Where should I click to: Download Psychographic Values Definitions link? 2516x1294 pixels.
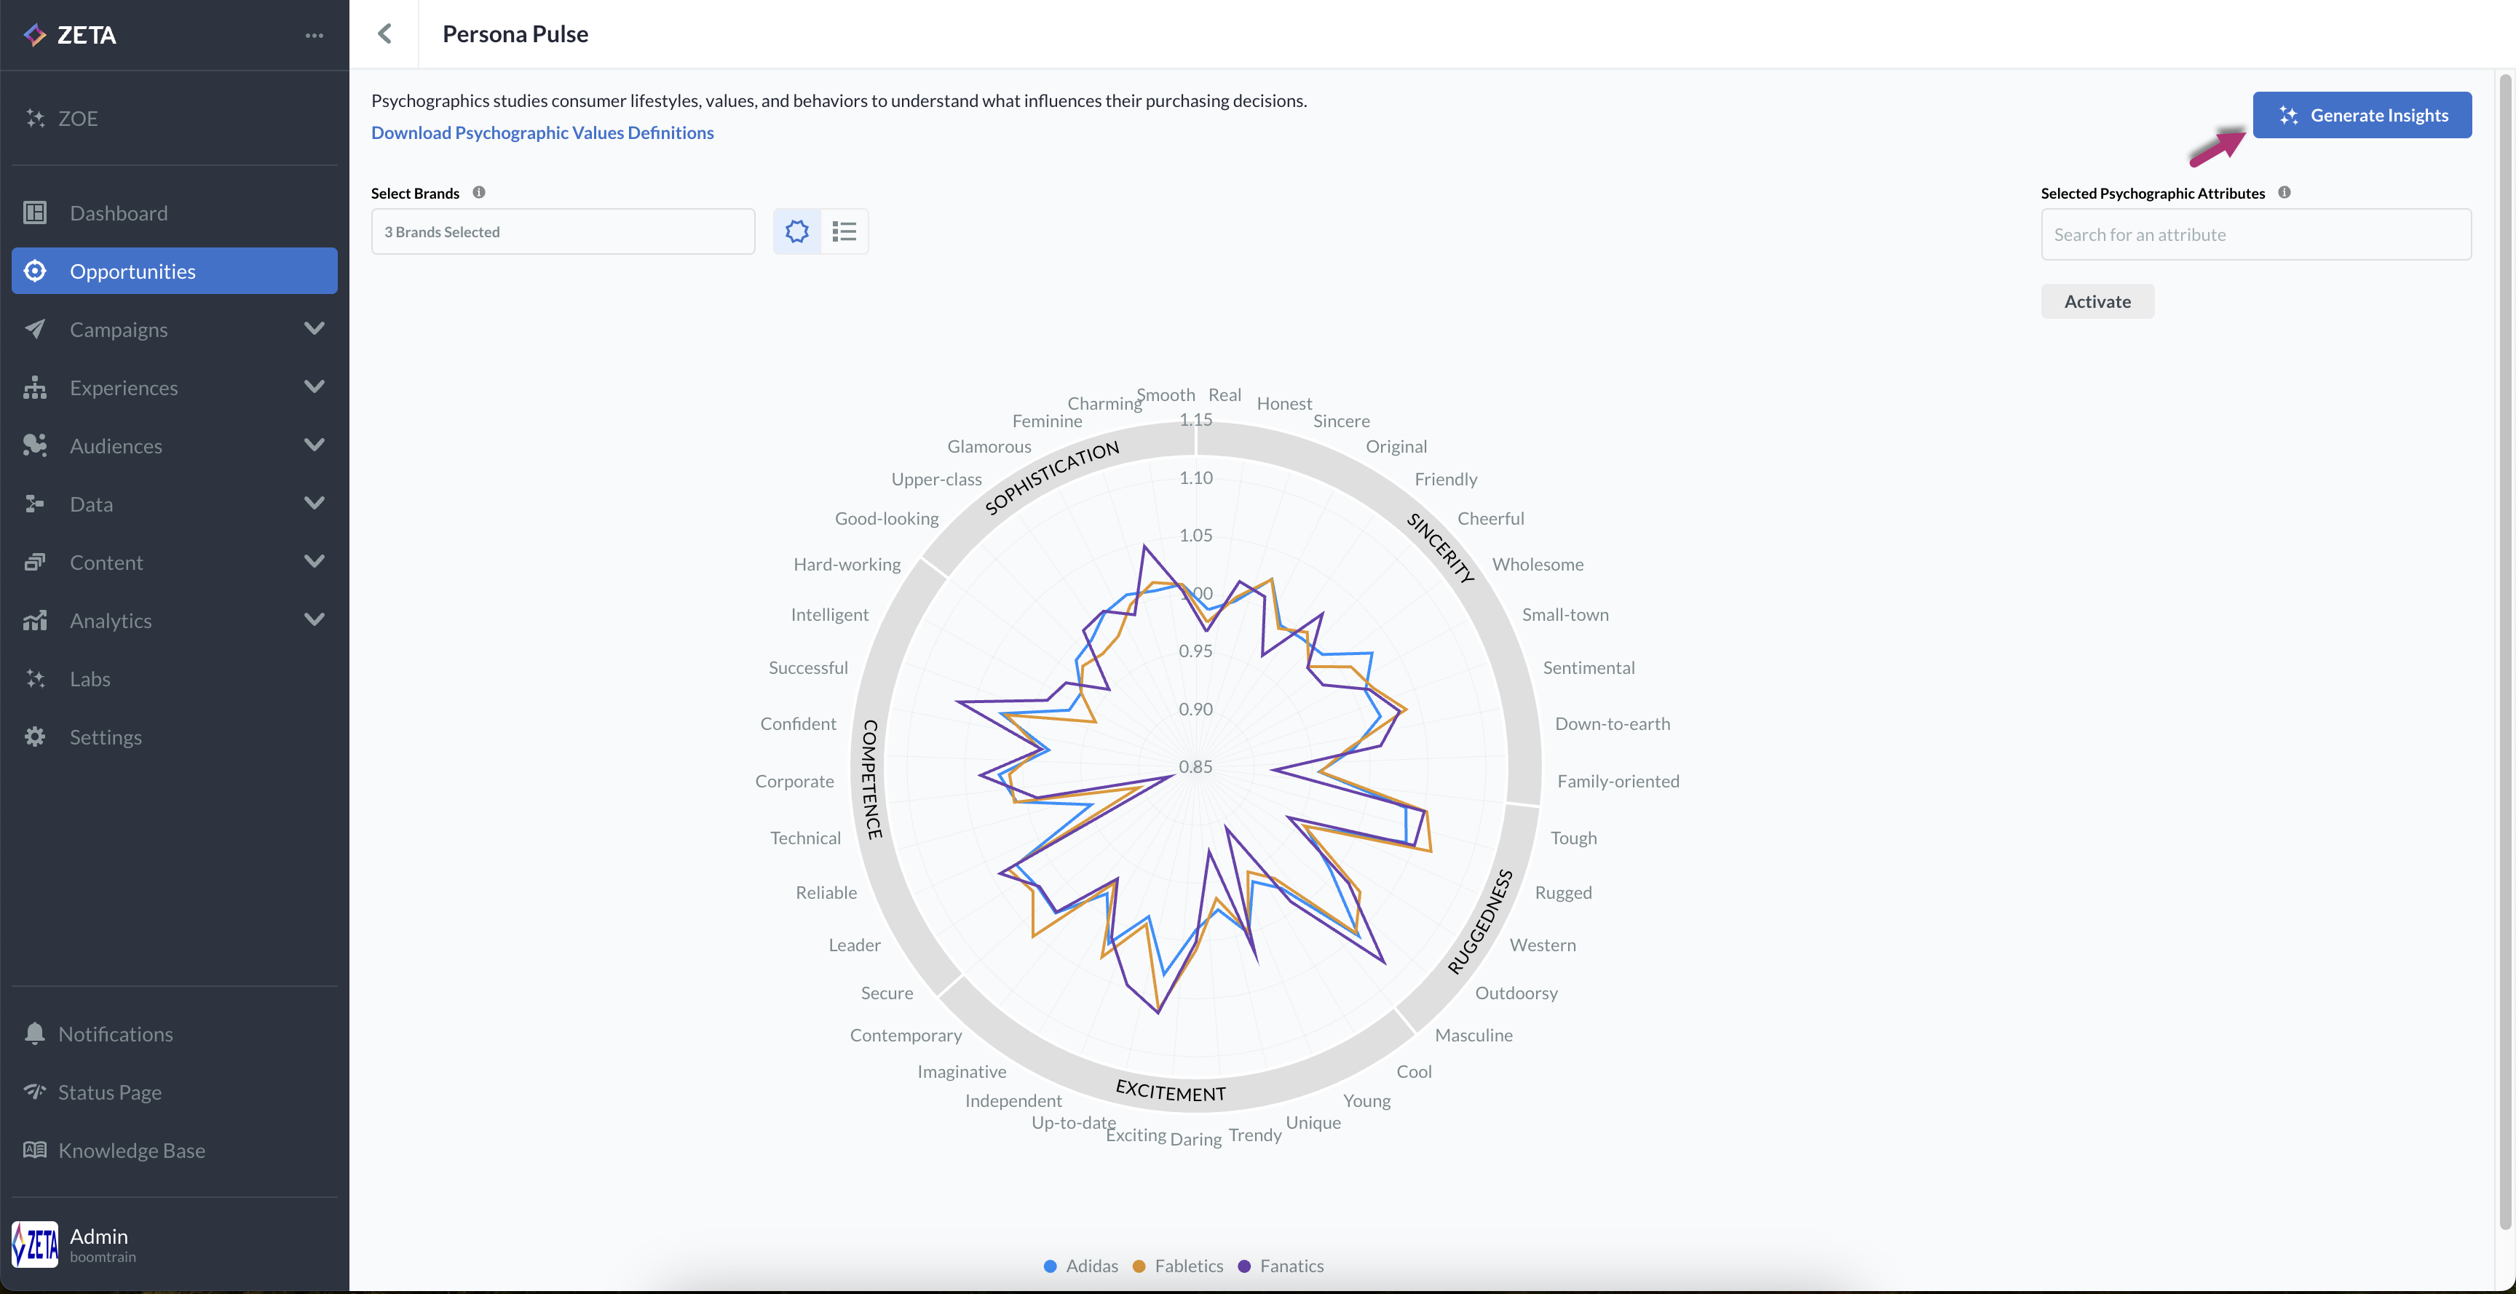542,132
